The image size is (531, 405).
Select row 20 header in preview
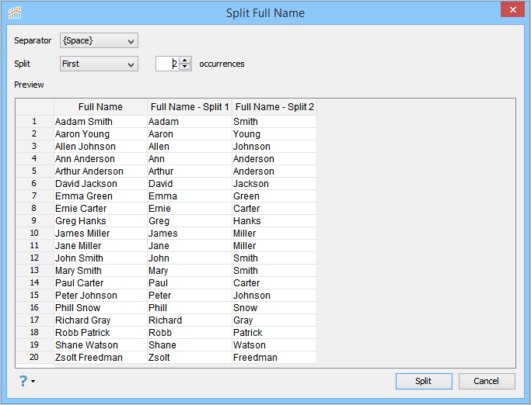point(34,357)
